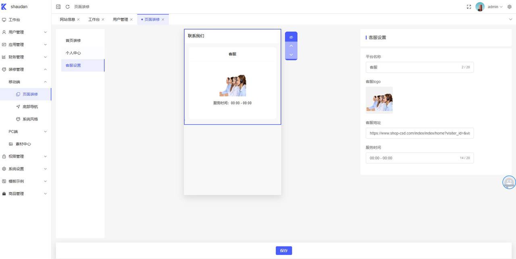
Task: Click the floating robot assistant icon
Action: pos(509,182)
